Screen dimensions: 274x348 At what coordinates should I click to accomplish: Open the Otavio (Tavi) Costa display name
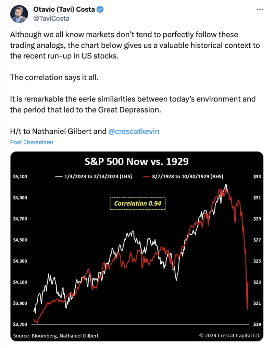(64, 10)
